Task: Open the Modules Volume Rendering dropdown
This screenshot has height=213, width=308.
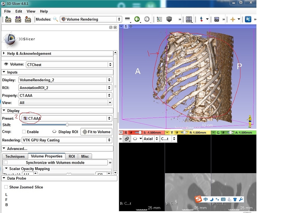Action: (91, 19)
